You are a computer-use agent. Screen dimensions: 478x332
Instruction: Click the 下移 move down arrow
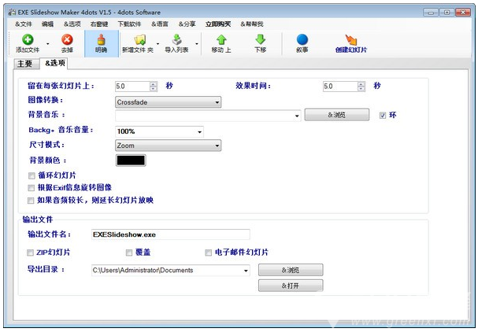point(261,40)
